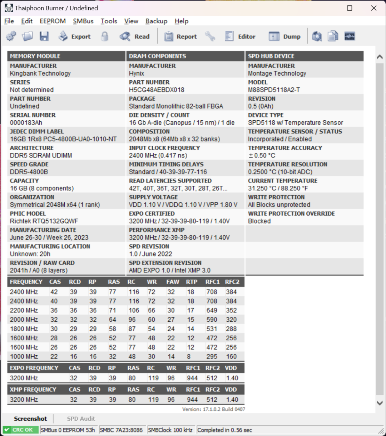The image size is (386, 436).
Task: Open the Backup menu
Action: pos(156,21)
